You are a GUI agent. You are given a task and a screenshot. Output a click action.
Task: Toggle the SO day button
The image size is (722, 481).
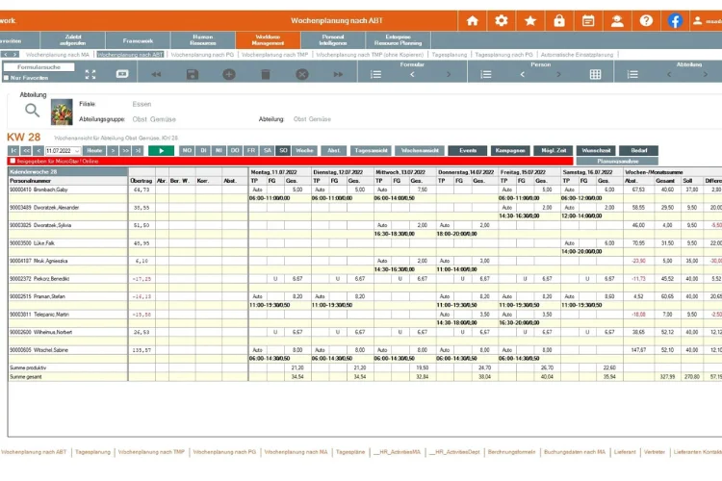point(283,150)
